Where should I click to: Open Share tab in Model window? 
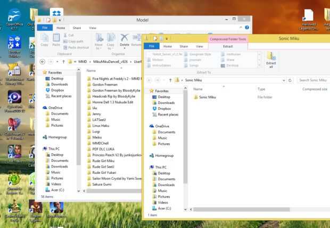[x=77, y=28]
